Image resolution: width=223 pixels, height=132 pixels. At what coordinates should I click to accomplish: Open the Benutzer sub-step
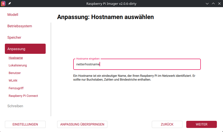15,73
